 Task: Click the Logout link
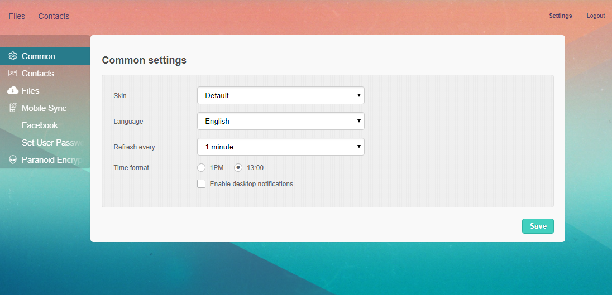click(x=595, y=16)
